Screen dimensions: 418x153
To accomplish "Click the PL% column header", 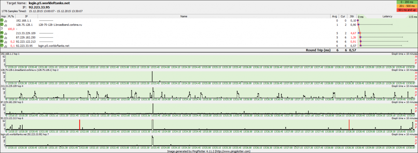I will coord(11,16).
